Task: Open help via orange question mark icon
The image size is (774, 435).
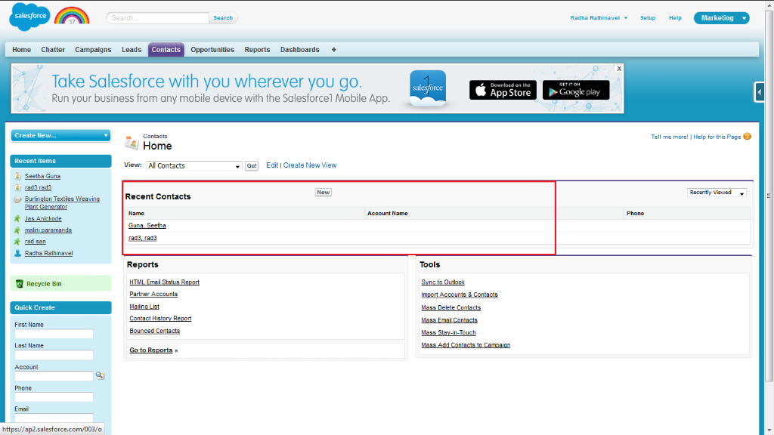Action: pos(747,137)
